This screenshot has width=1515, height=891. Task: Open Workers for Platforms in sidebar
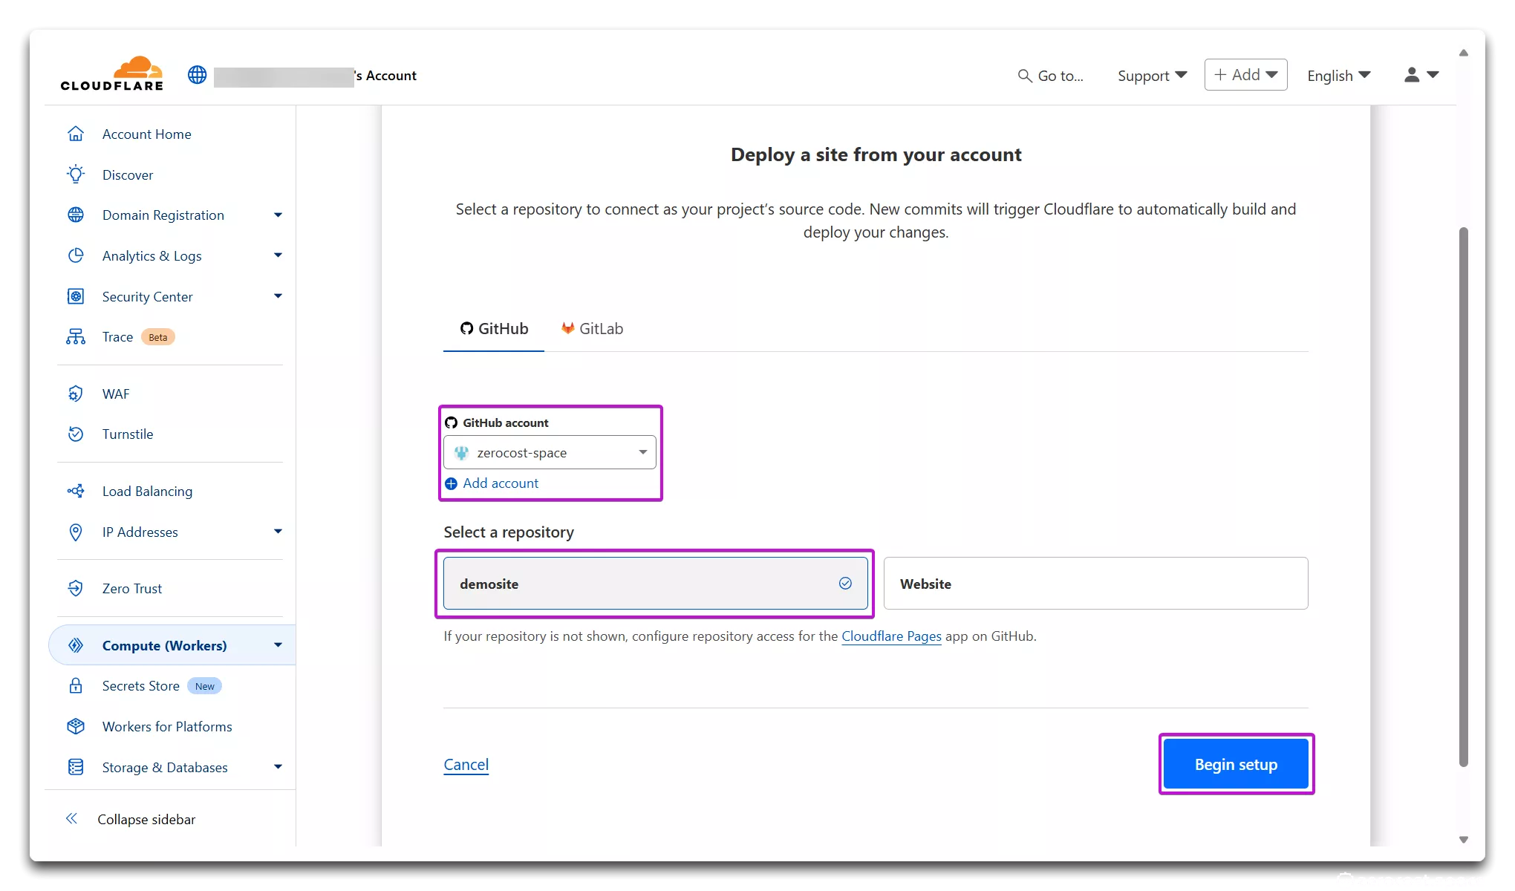point(167,727)
